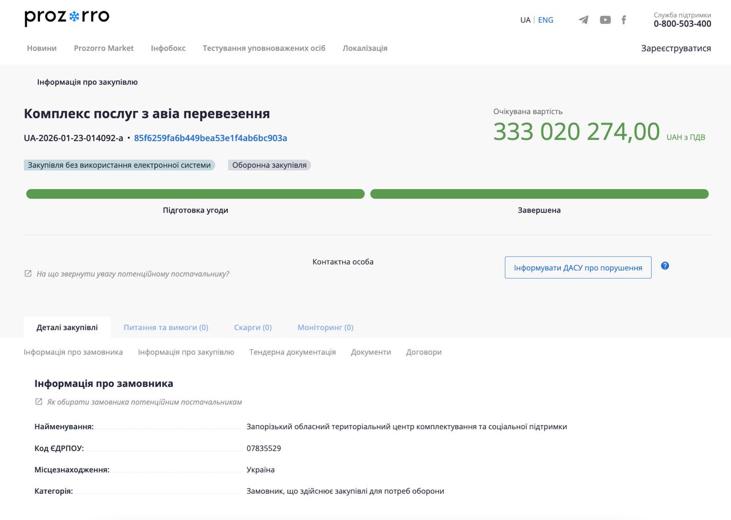This screenshot has height=520, width=731.
Task: Click the Зареєструватися link
Action: pos(676,48)
